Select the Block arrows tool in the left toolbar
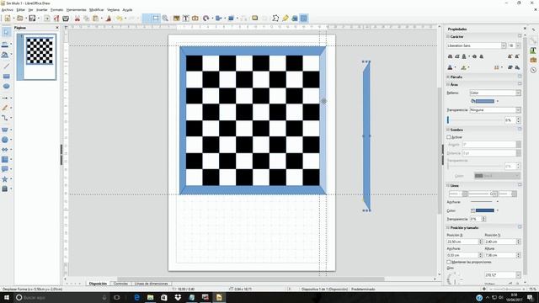This screenshot has height=303, width=539. click(5, 150)
